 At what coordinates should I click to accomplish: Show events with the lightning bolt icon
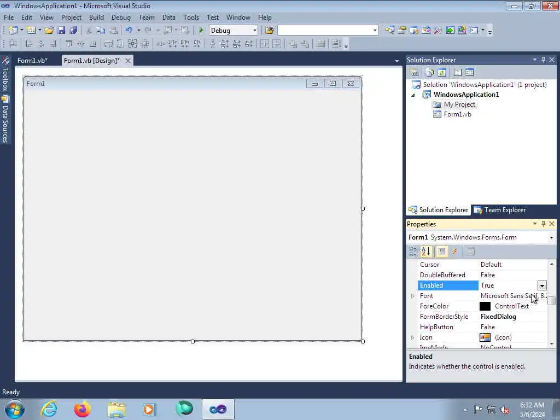point(454,252)
